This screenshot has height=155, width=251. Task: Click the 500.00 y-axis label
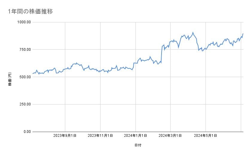click(25, 77)
